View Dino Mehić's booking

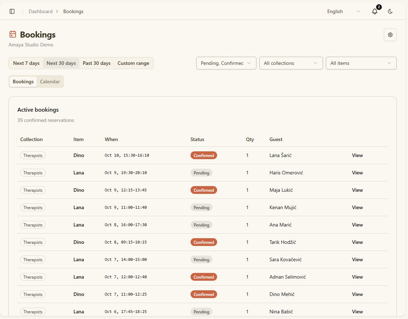[357, 294]
